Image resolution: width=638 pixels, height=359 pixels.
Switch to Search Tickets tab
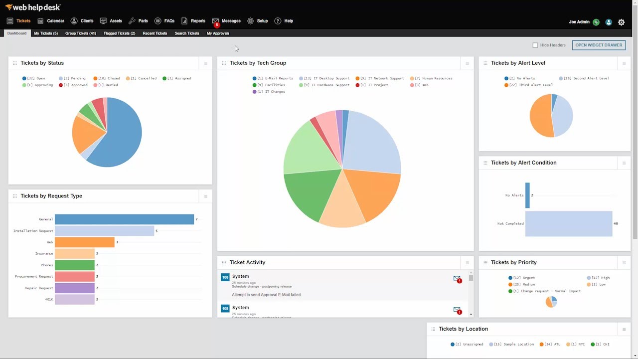tap(187, 33)
